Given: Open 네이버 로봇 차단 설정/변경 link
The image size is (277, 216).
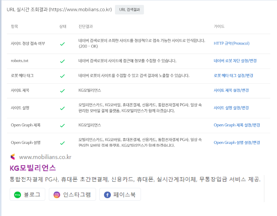Looking at the screenshot, I should 235,61.
